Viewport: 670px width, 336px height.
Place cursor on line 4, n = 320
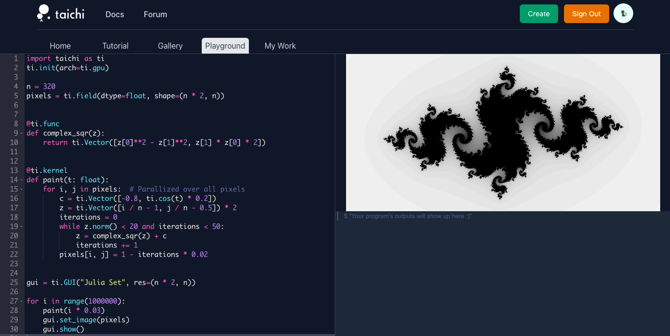[41, 86]
